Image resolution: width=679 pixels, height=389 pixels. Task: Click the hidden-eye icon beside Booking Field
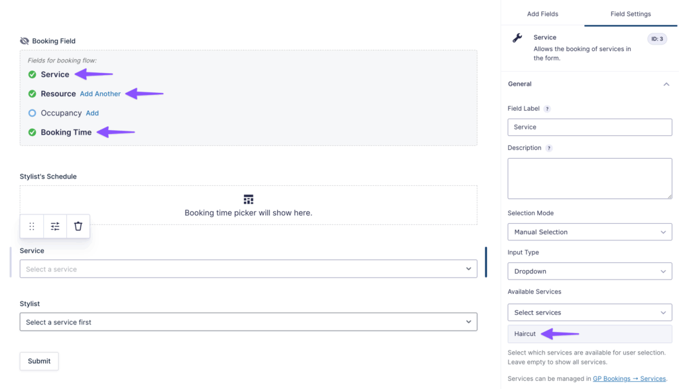[x=24, y=40]
